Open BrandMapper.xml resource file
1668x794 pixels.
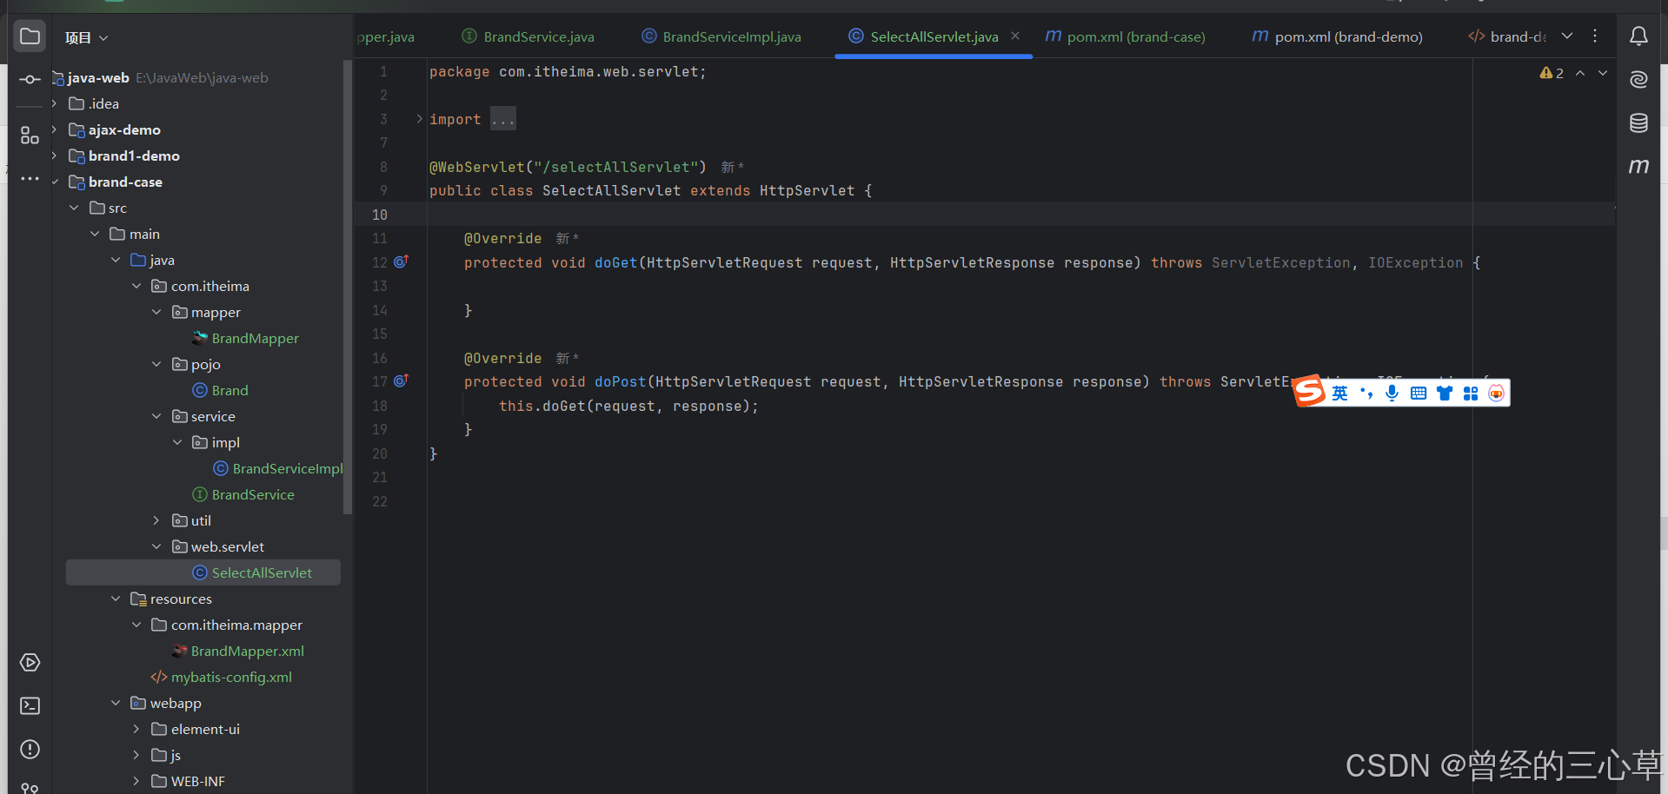247,651
